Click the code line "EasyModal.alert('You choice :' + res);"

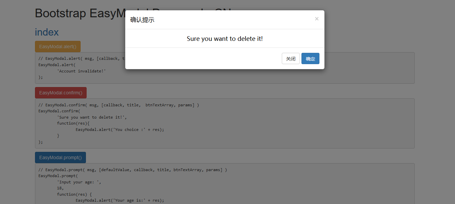(x=120, y=130)
